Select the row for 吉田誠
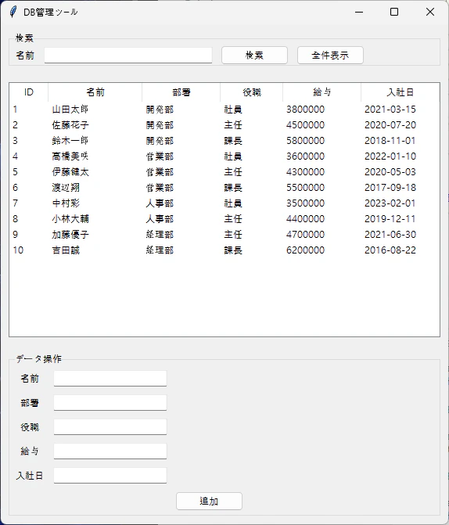Image resolution: width=449 pixels, height=525 pixels. (x=224, y=250)
